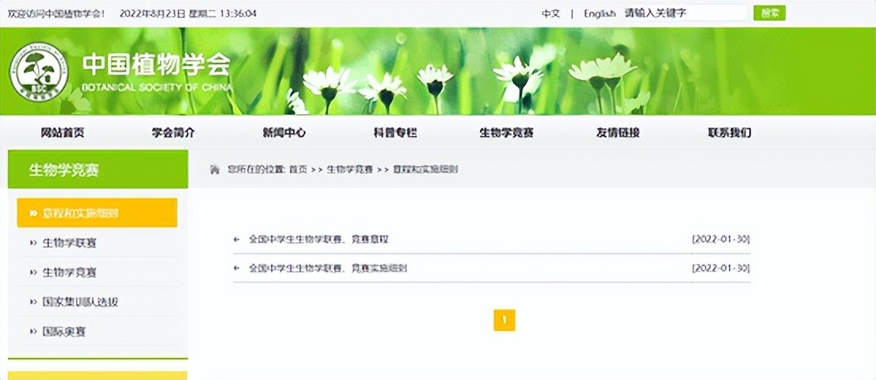
Task: Select 国际奥赛 in the sidebar
Action: (x=64, y=332)
